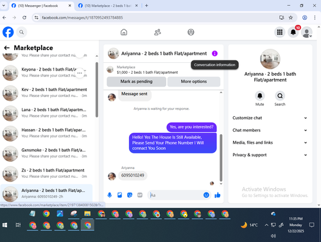Click the browser profile icon
This screenshot has width=321, height=242.
click(x=304, y=17)
